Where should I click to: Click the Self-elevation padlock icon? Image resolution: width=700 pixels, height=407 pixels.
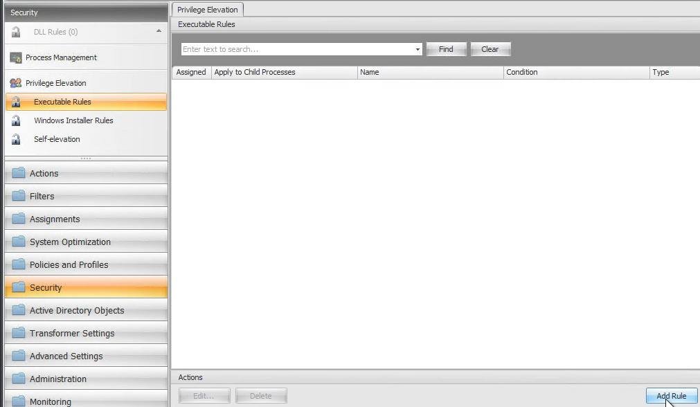click(x=16, y=139)
